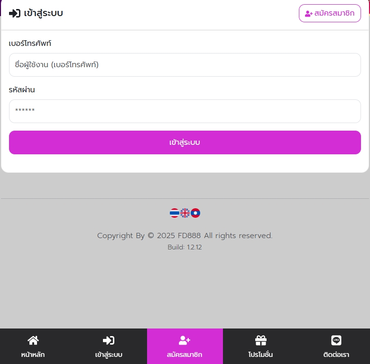Click the add-user icon in bottom bar
Image resolution: width=370 pixels, height=364 pixels.
[x=185, y=340]
